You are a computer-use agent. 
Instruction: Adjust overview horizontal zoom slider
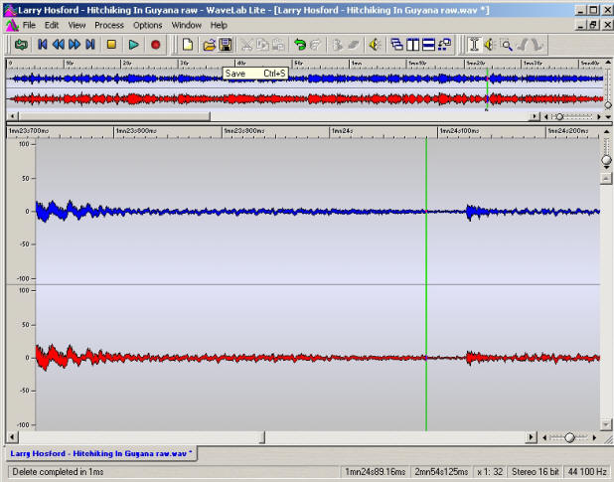[559, 116]
